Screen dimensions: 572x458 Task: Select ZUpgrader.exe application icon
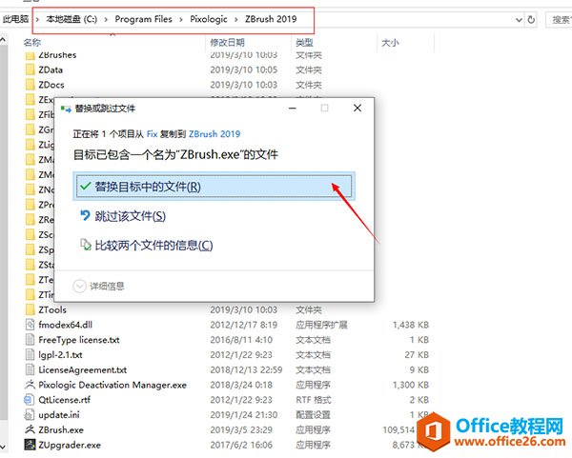[x=30, y=445]
